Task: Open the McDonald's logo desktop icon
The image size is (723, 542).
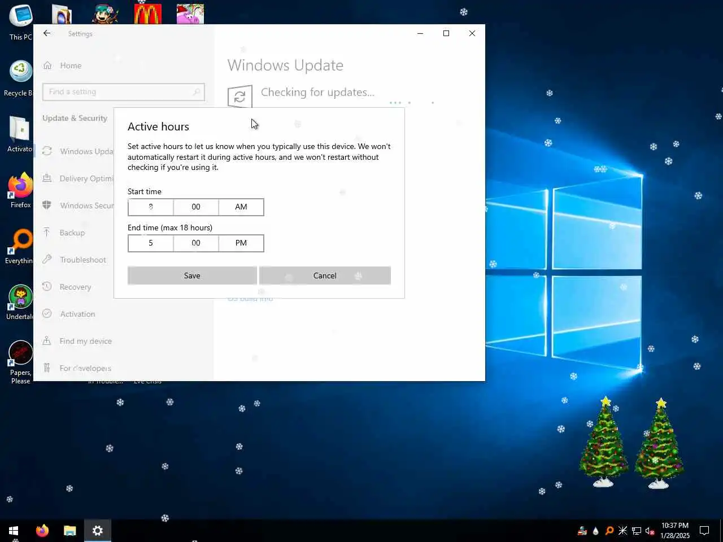Action: click(148, 14)
